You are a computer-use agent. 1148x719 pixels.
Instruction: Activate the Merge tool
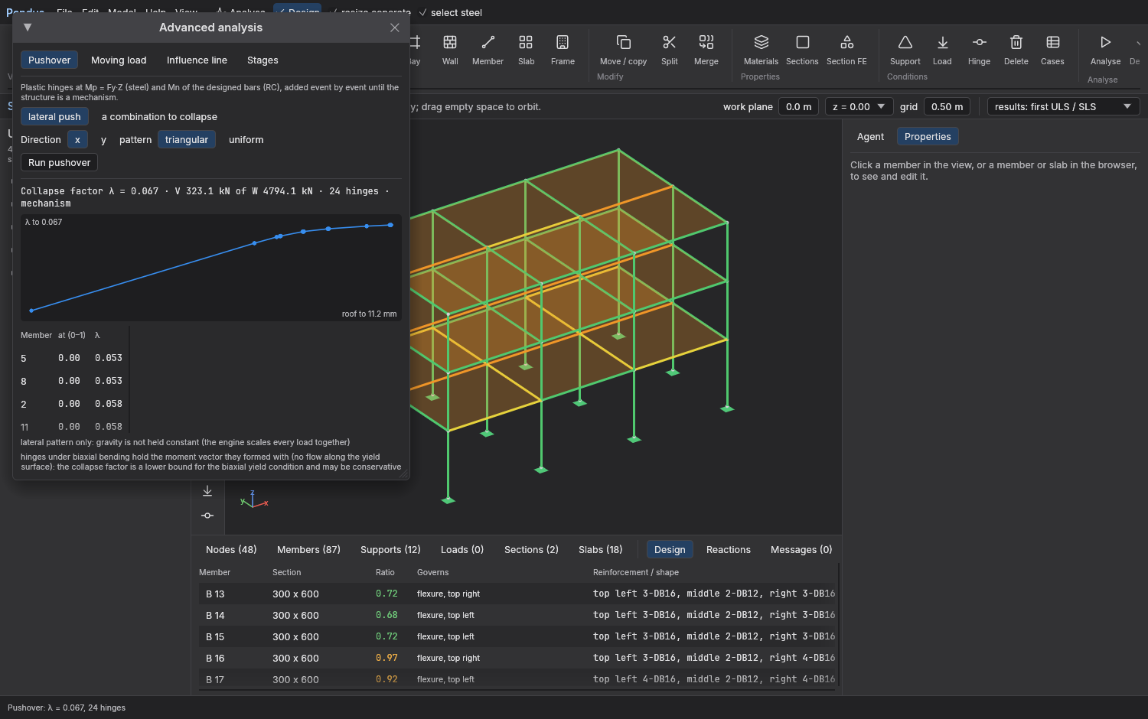[x=706, y=50]
